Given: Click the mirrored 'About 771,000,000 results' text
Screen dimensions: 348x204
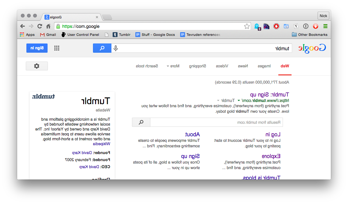Looking at the screenshot, I should 252,82.
